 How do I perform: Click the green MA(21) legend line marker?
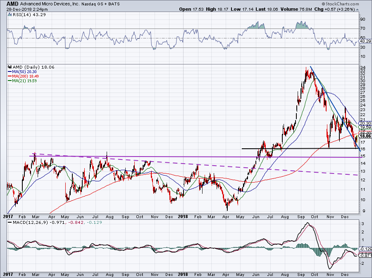click(x=10, y=81)
